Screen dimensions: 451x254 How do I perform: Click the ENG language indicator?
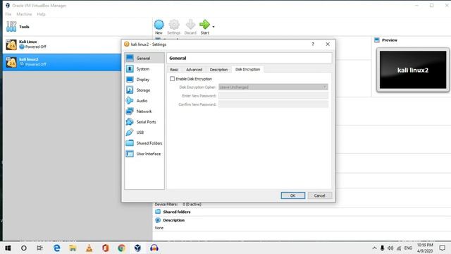(x=408, y=248)
